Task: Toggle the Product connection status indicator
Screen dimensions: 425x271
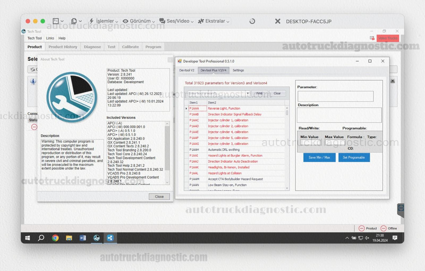Action: [x=362, y=228]
